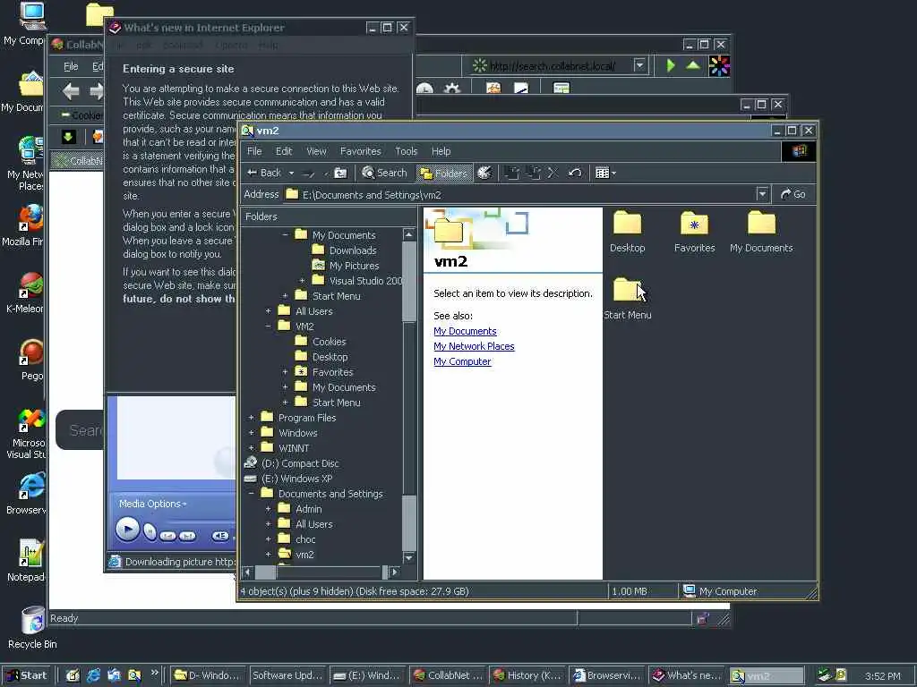Select the Favorites folder icon in vm2

pyautogui.click(x=694, y=232)
